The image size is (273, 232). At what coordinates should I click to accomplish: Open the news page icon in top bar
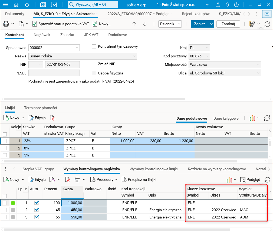(x=43, y=5)
